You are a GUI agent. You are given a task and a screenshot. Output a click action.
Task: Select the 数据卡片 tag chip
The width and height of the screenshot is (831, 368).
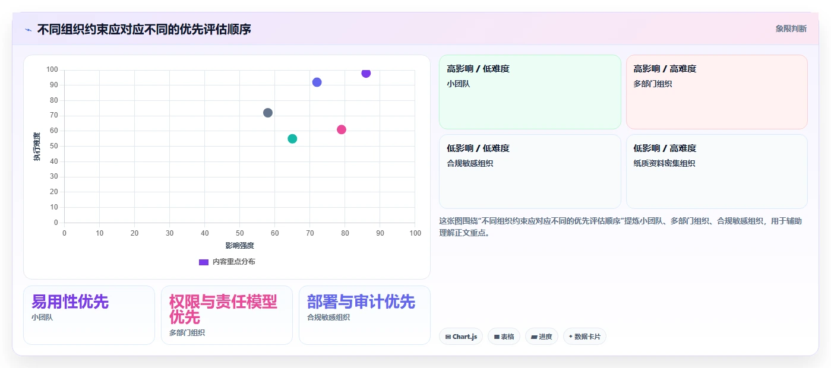(584, 337)
